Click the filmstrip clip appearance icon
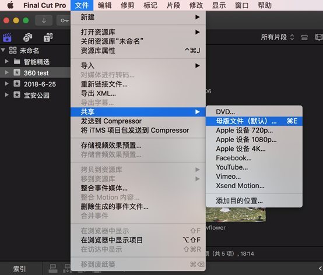 (319, 37)
